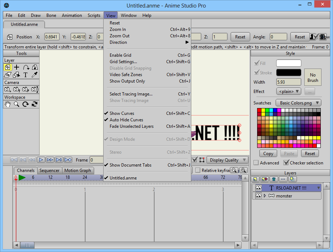The width and height of the screenshot is (333, 252).
Task: Pick the Rotate Layer tool
Action: pos(26,67)
